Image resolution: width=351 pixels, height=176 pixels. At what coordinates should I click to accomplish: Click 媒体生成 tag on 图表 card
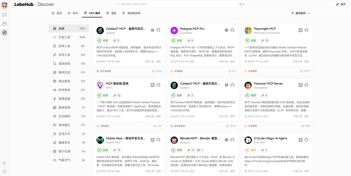pyautogui.click(x=150, y=116)
